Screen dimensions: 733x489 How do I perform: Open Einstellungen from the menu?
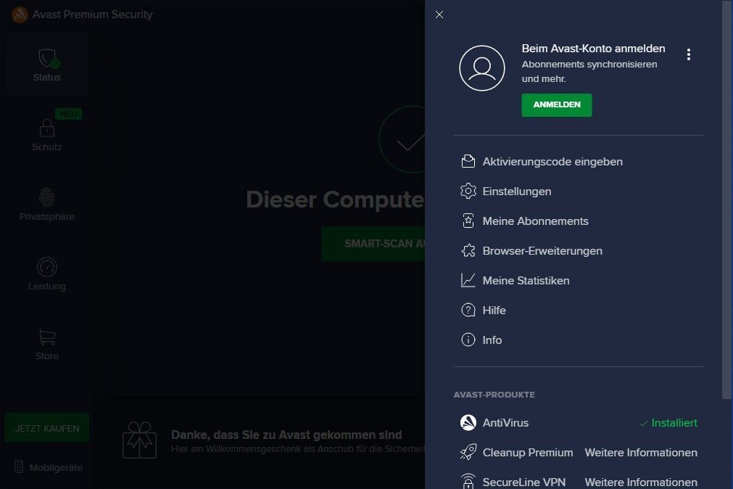pos(516,192)
